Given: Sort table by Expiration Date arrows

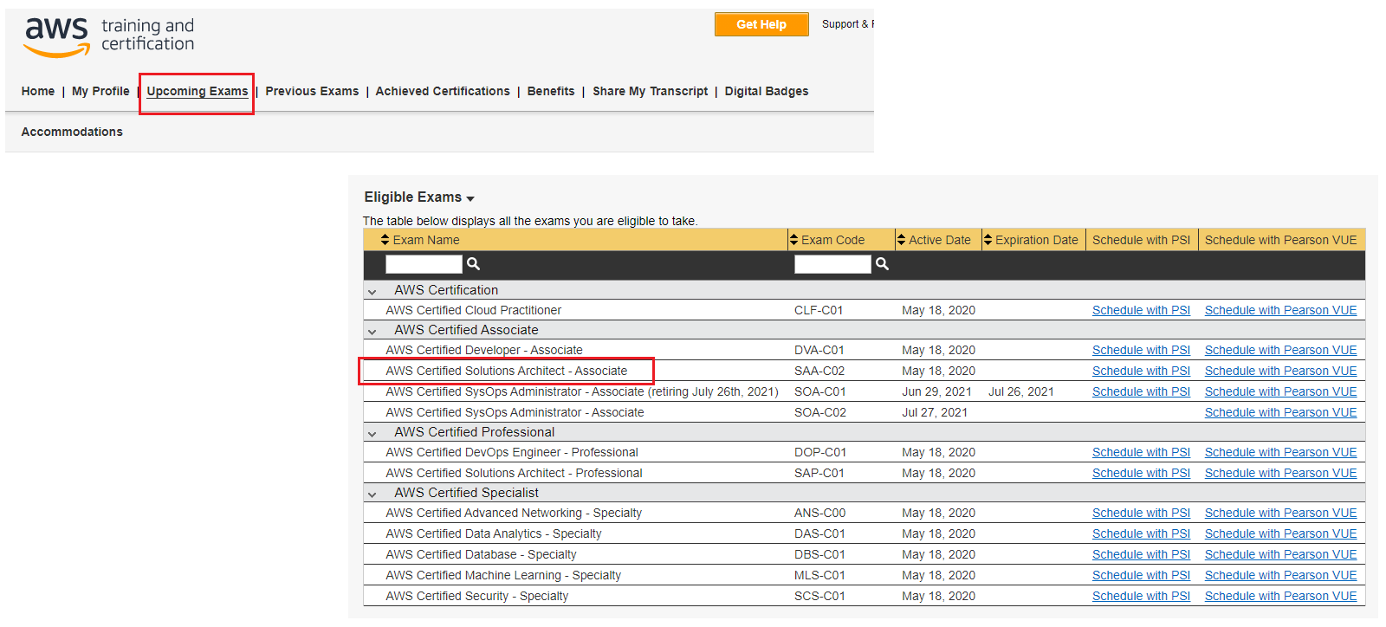Looking at the screenshot, I should [x=988, y=240].
